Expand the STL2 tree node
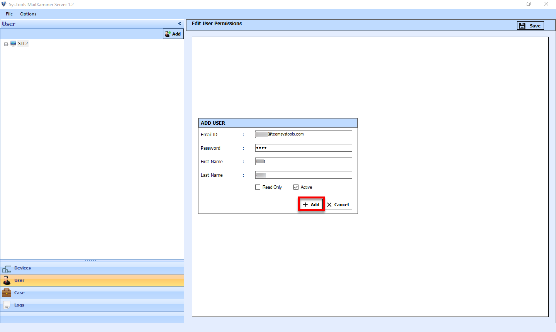The image size is (556, 332). coord(6,44)
